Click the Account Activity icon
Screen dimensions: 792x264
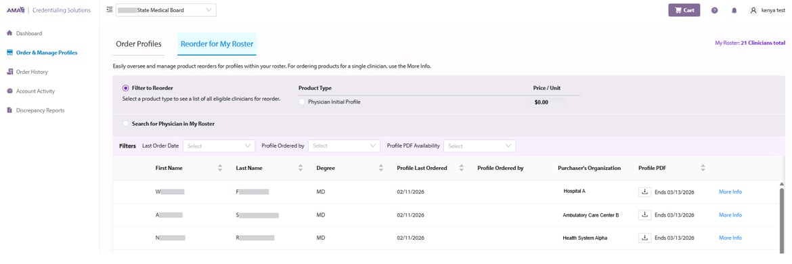pyautogui.click(x=9, y=91)
